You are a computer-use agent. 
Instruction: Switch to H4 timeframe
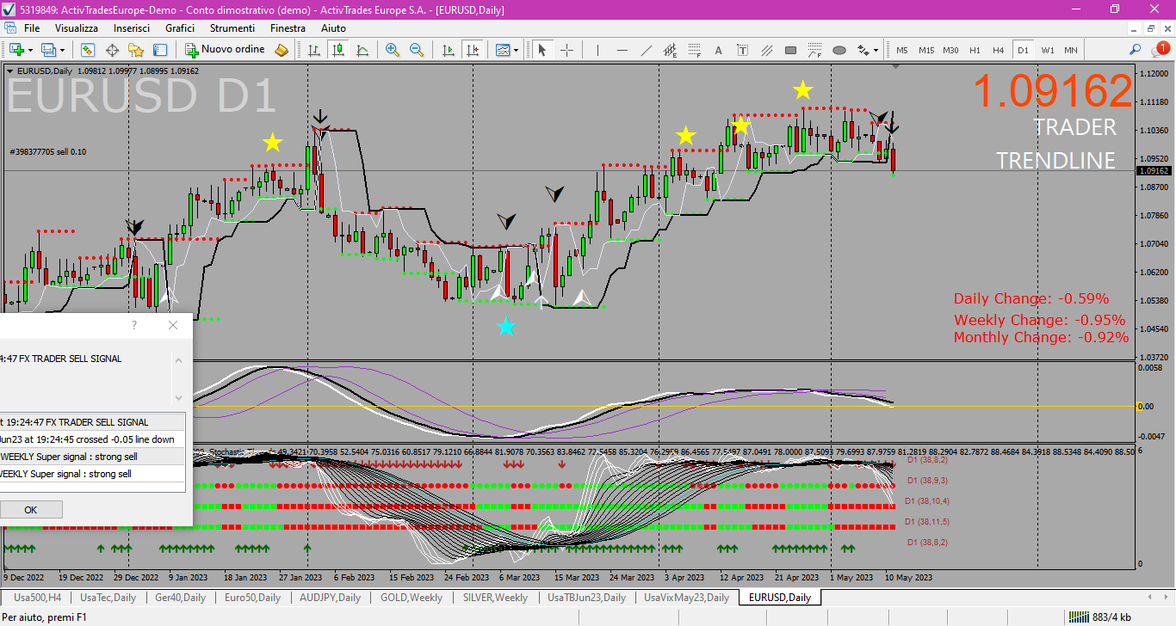pos(999,50)
